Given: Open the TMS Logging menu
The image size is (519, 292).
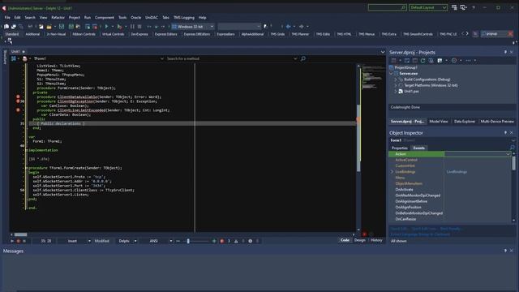Looking at the screenshot, I should (x=184, y=17).
